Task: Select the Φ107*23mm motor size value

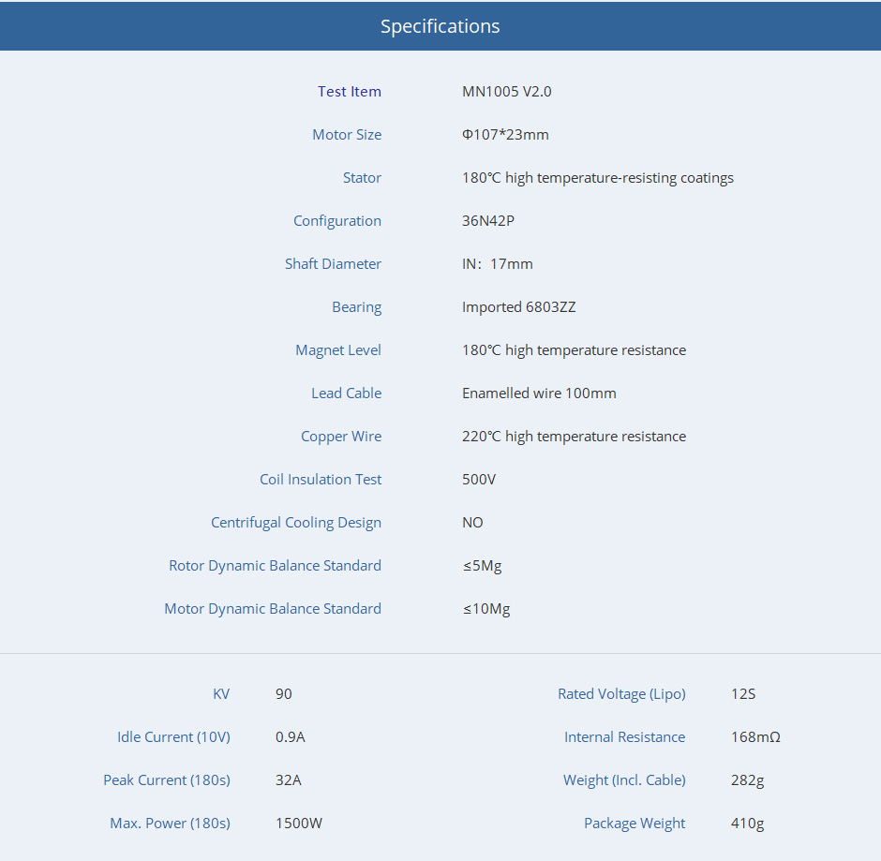Action: [x=505, y=135]
